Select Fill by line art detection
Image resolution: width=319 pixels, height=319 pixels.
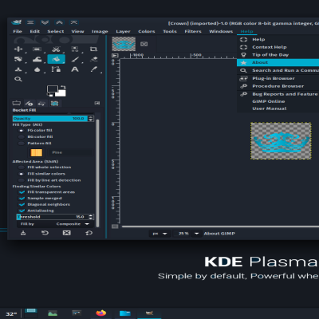click(x=21, y=180)
